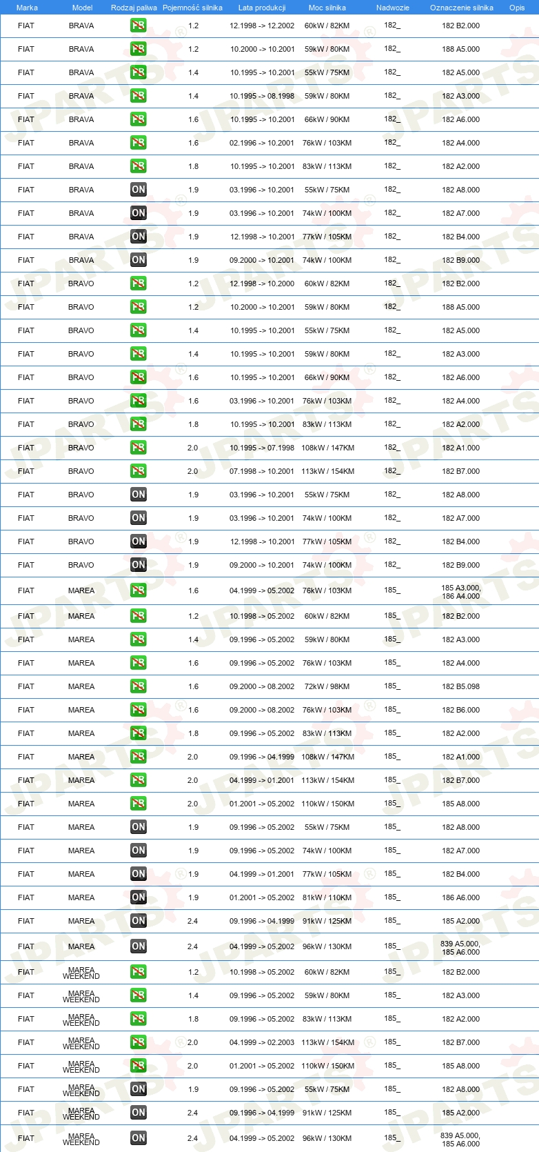
Task: Select petrol icon for BRAVO 182 A4.000
Action: (x=139, y=401)
